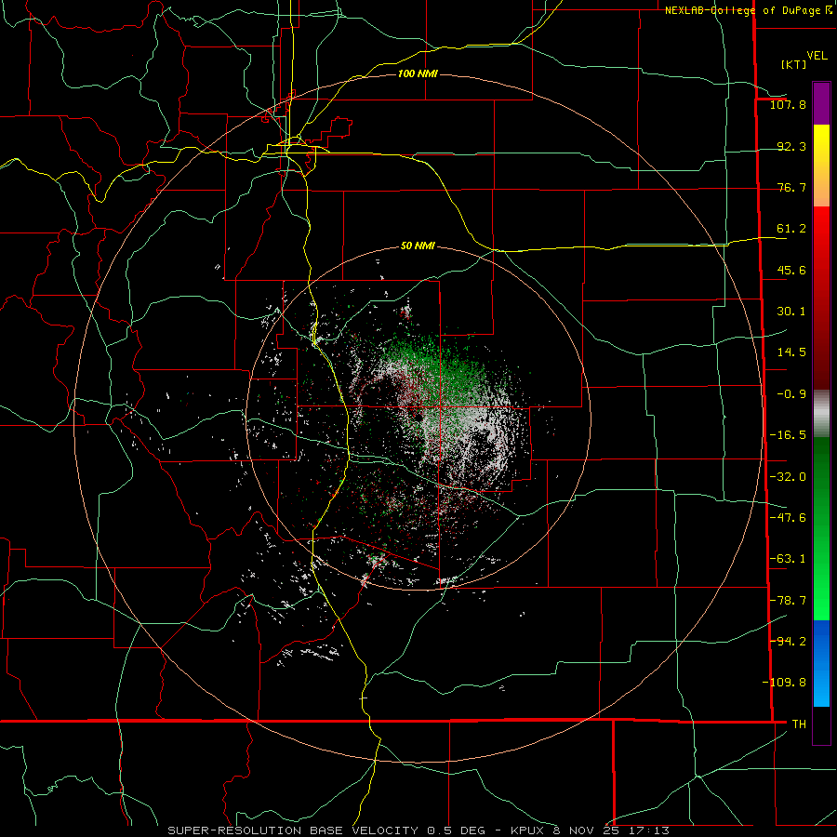Viewport: 837px width, 837px height.
Task: Click the -32.0 legend value
Action: [x=788, y=477]
